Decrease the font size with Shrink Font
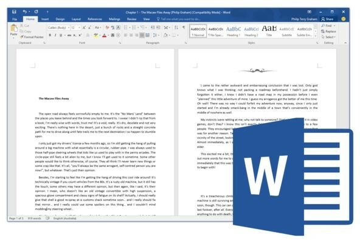The width and height of the screenshot is (360, 240). pos(90,27)
